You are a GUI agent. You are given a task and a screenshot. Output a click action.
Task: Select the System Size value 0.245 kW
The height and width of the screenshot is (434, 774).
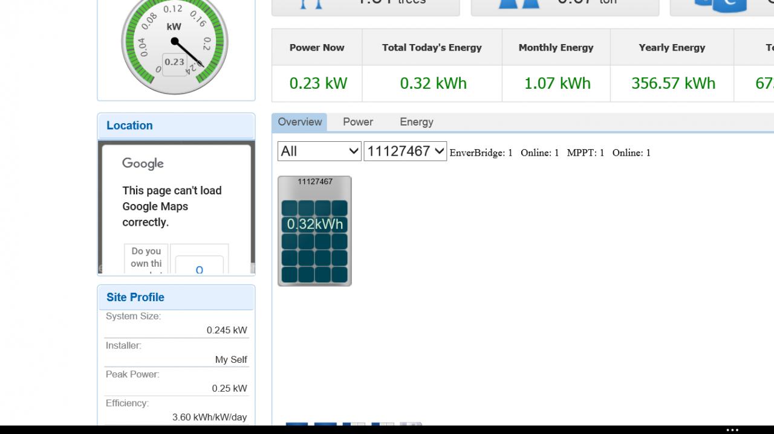tap(227, 330)
